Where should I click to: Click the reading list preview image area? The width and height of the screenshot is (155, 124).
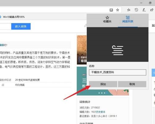tap(117, 44)
